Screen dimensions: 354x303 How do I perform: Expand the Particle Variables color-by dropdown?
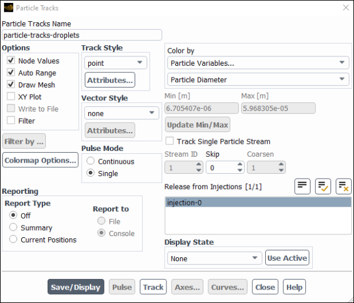(x=258, y=63)
